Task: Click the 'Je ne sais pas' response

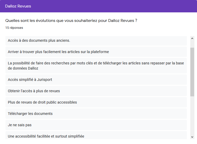Action: click(20, 125)
